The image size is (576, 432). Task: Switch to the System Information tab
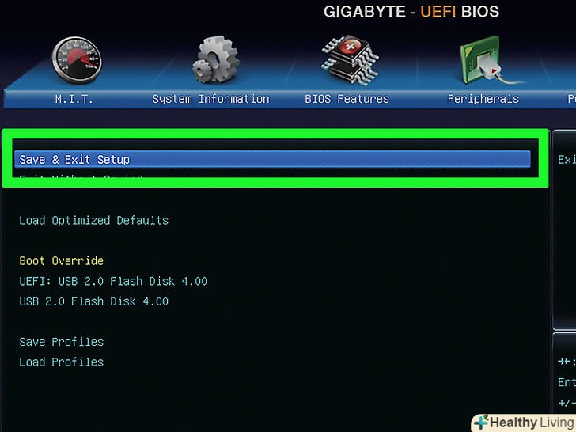click(210, 99)
